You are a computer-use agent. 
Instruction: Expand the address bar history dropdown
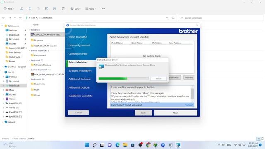click(167, 18)
